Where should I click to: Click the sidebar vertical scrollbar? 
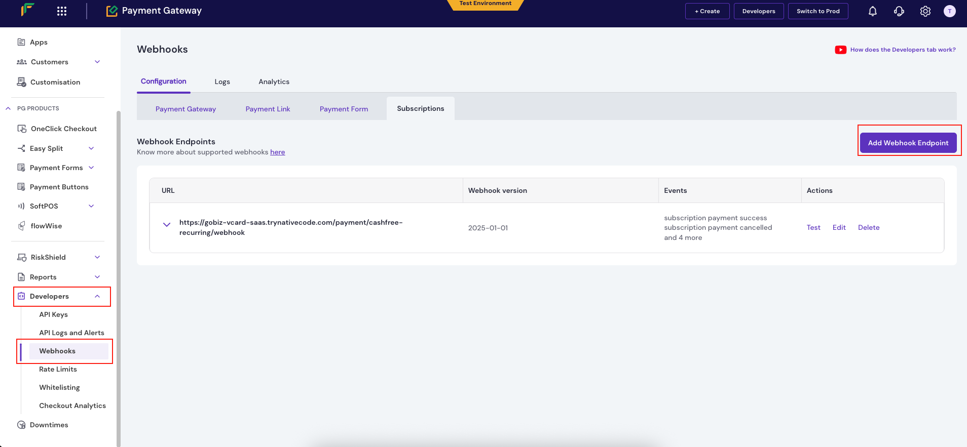[x=119, y=278]
